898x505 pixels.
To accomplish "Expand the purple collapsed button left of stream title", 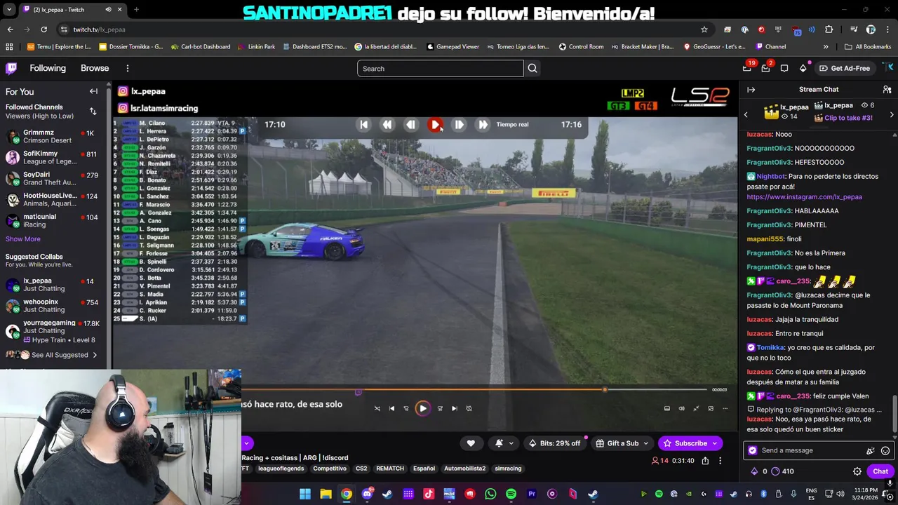I will (x=247, y=443).
